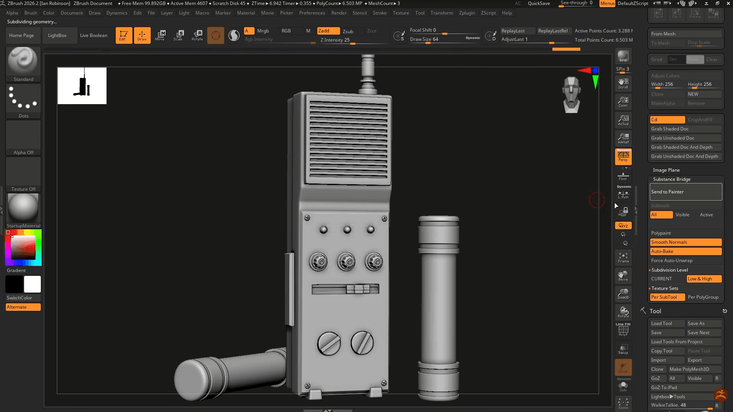Click the Actual size icon
Screen dimensions: 733x412
pos(623,120)
